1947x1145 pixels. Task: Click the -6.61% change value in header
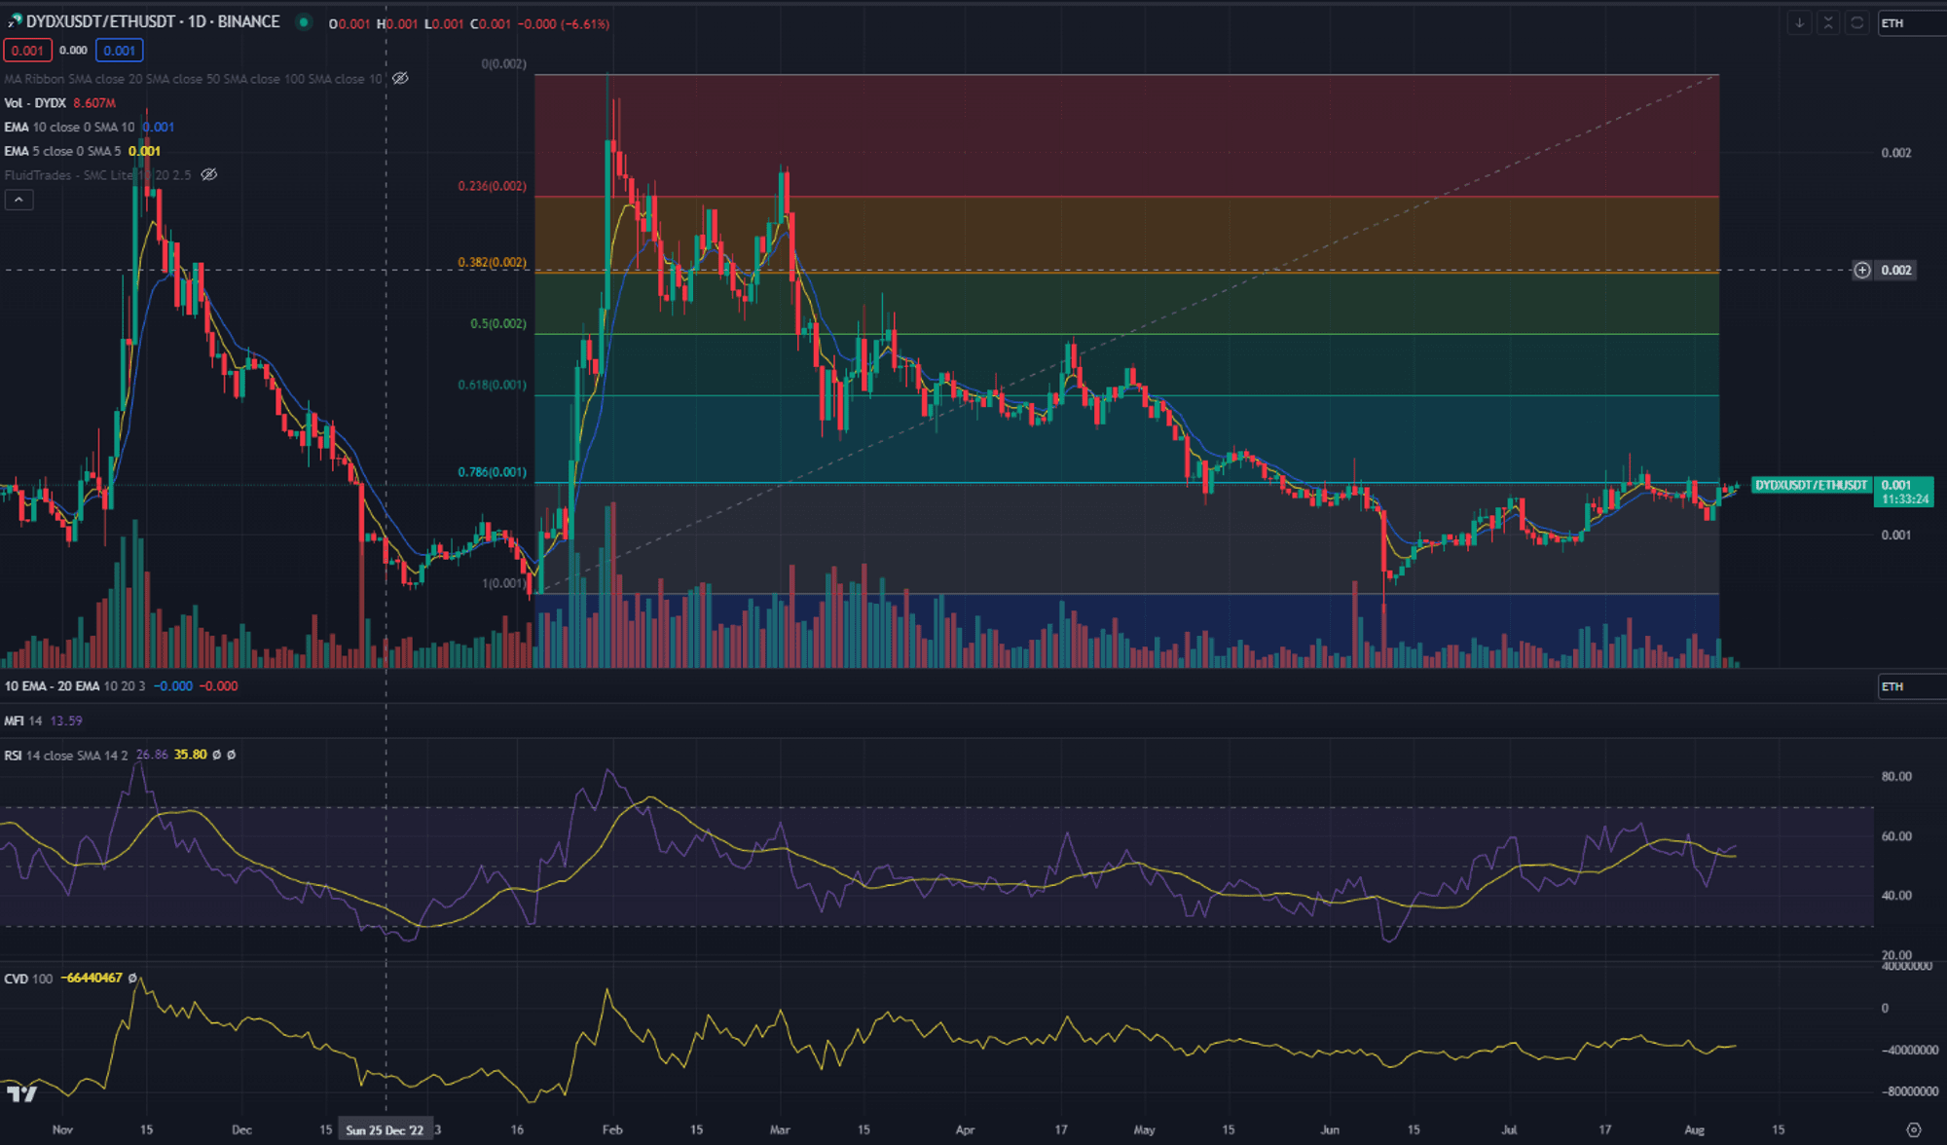pyautogui.click(x=586, y=23)
